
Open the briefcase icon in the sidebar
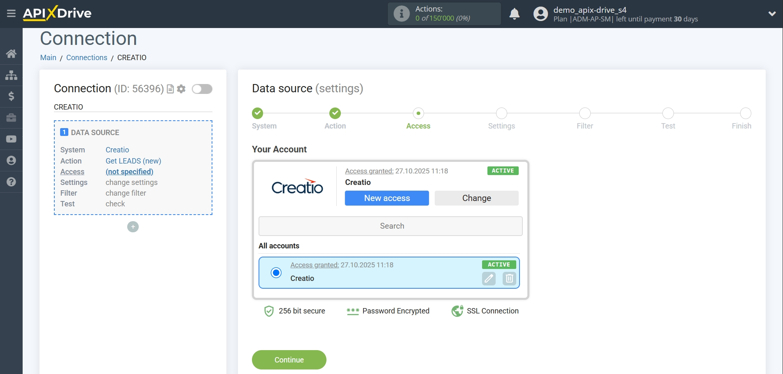[x=11, y=118]
